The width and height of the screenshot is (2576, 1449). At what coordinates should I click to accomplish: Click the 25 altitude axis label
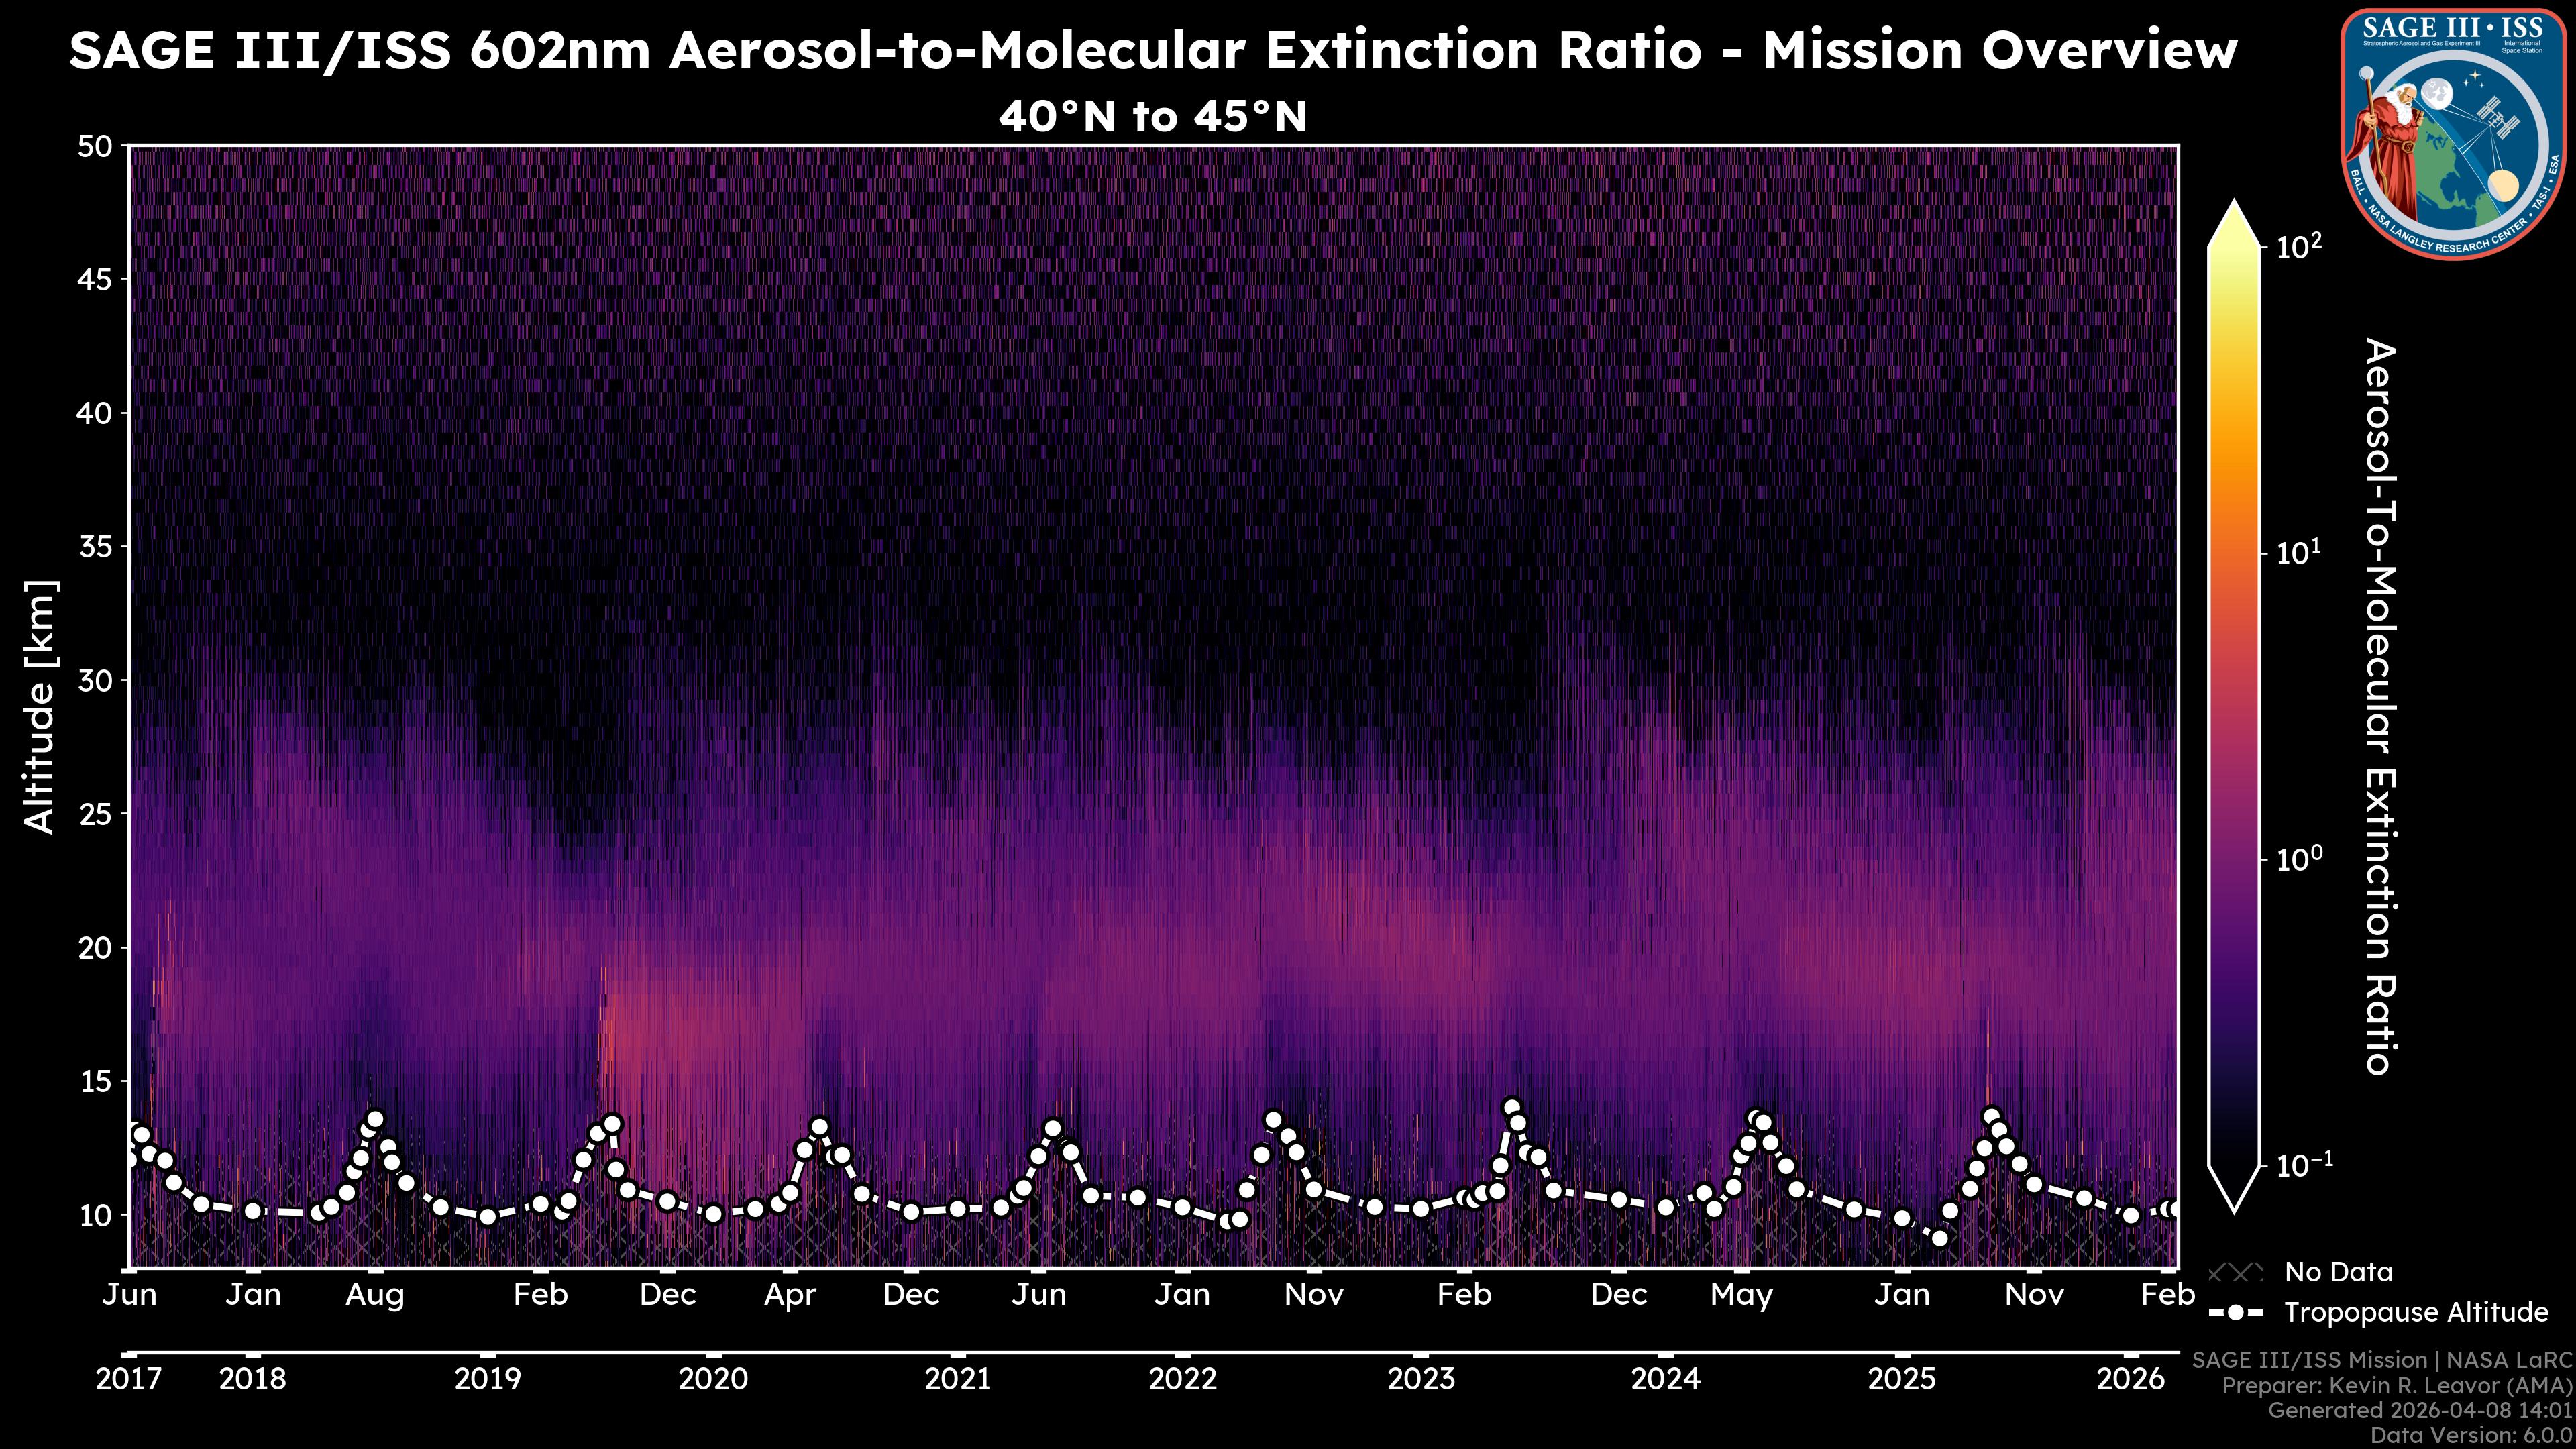coord(95,814)
